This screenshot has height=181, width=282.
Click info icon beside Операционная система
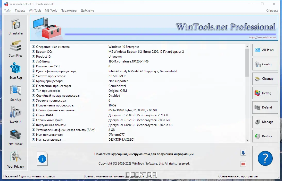(x=34, y=47)
